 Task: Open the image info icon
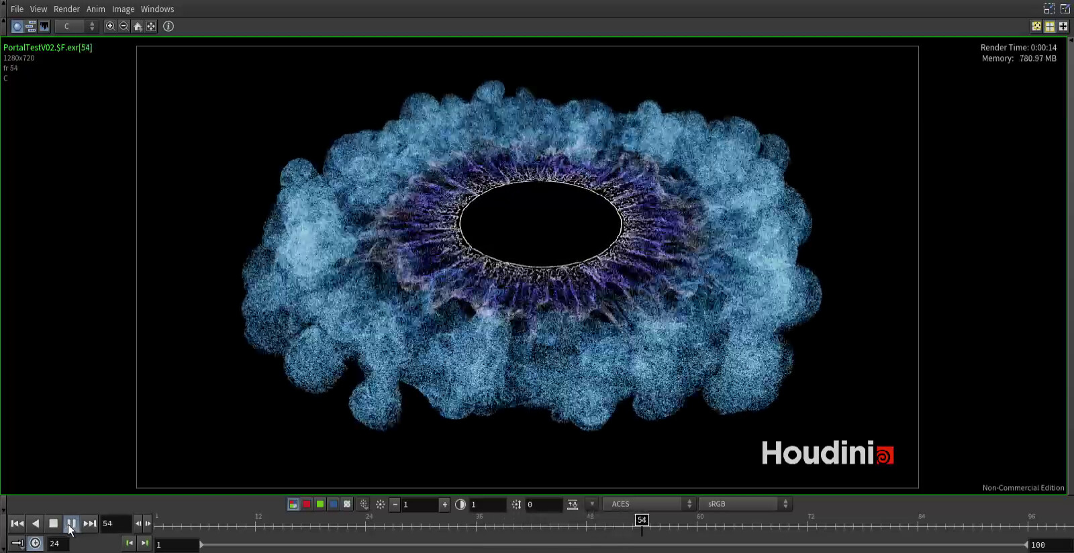168,26
